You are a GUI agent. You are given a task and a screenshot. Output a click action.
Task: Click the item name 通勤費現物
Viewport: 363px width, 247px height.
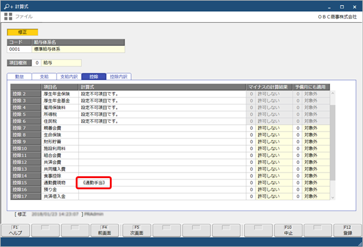coord(55,182)
